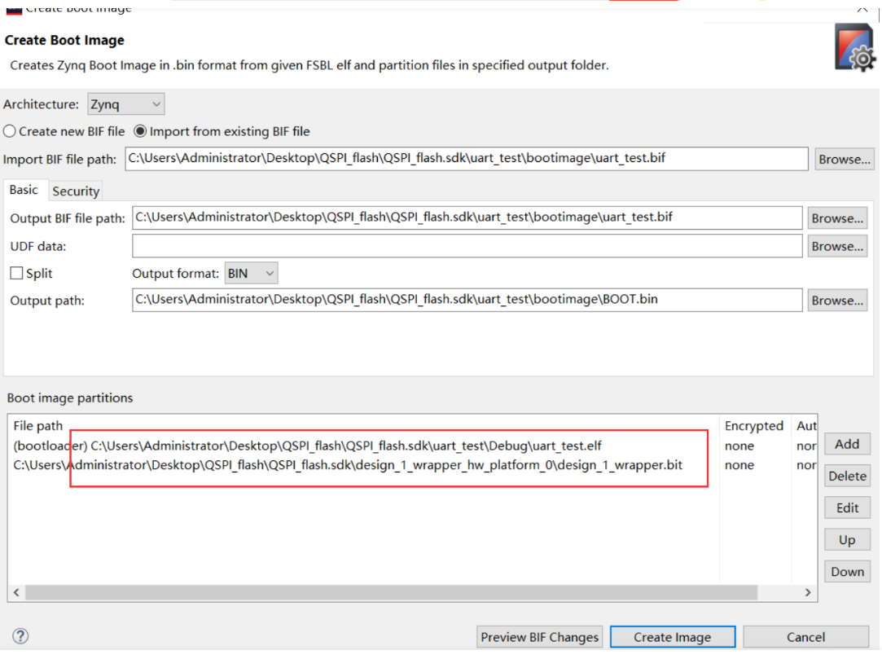This screenshot has width=882, height=659.
Task: Open the Architecture dropdown
Action: pyautogui.click(x=126, y=104)
